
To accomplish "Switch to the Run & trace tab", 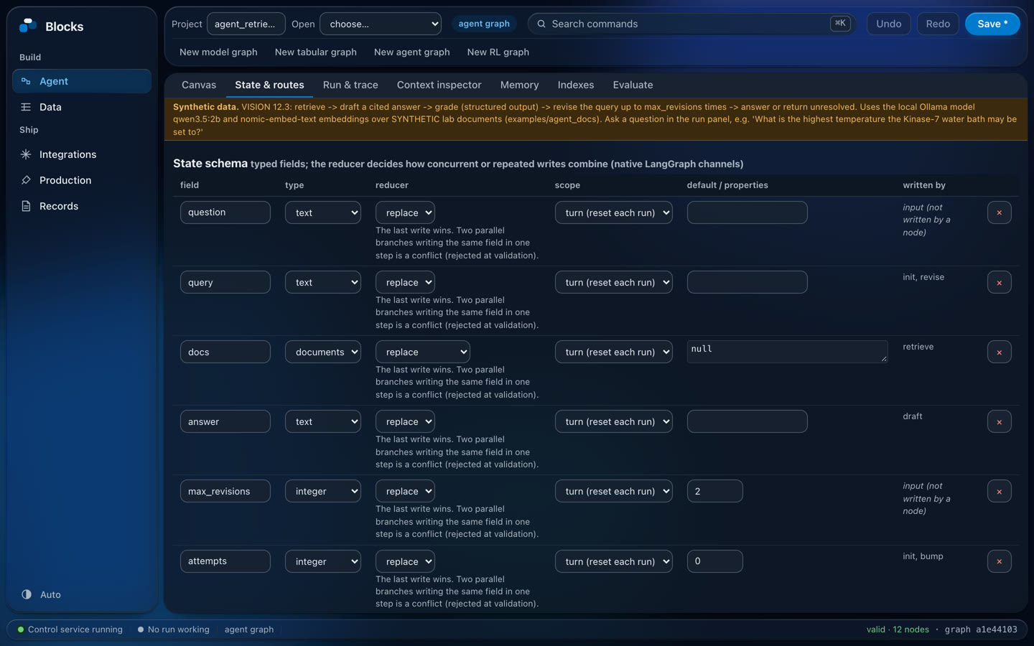I will click(x=350, y=85).
